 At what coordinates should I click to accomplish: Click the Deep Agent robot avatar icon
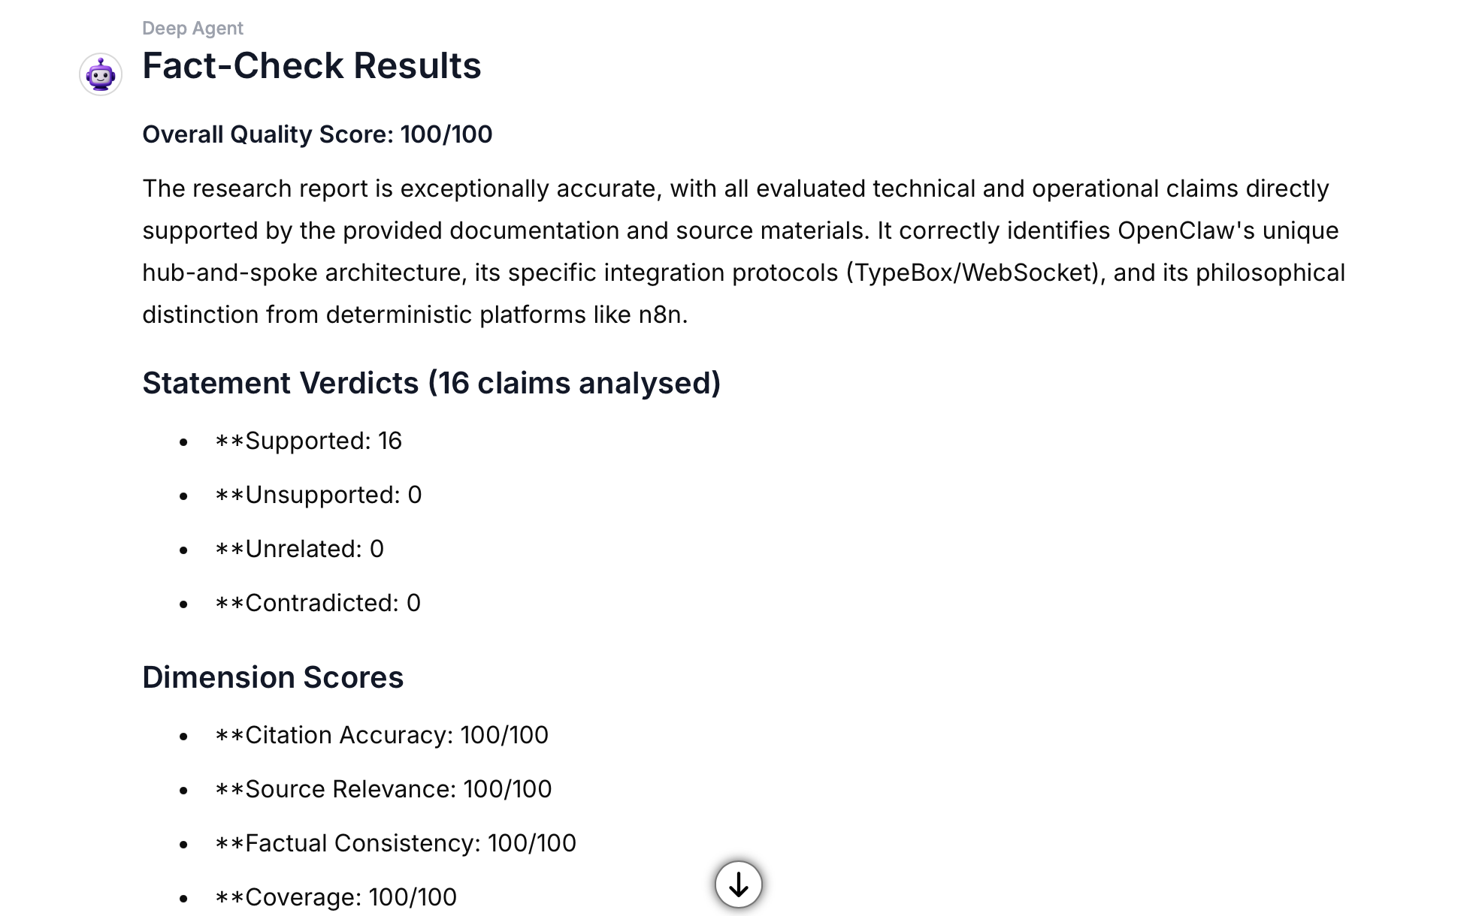[101, 74]
